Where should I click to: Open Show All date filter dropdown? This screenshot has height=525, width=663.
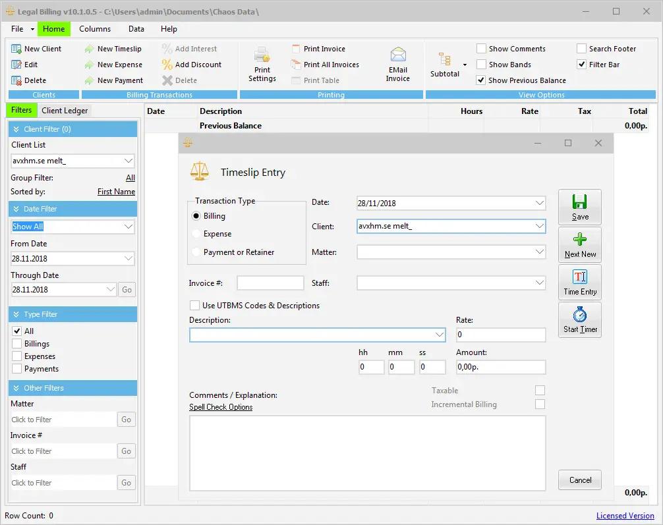click(x=128, y=227)
